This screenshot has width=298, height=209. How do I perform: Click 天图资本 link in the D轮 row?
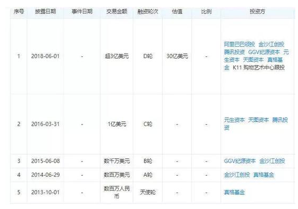[253, 60]
